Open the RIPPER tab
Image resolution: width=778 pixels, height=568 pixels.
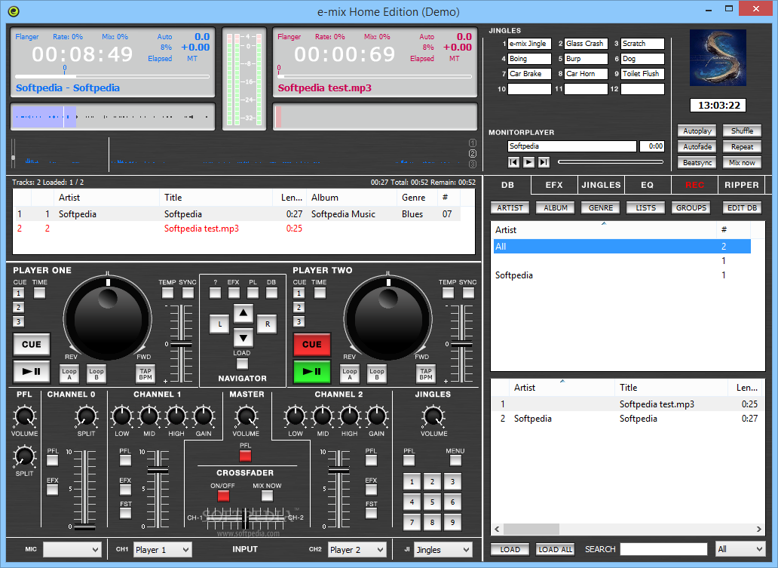(741, 185)
